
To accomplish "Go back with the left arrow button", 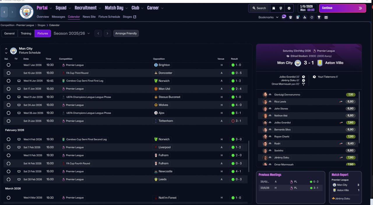I will pos(4,12).
